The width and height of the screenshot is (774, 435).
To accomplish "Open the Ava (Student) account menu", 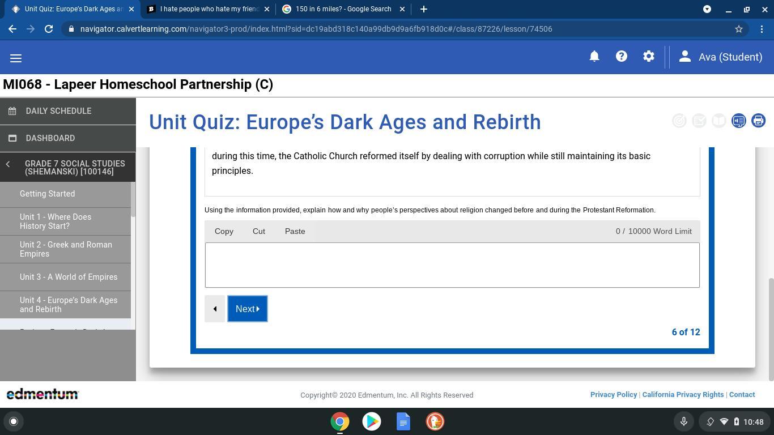I will tap(720, 57).
